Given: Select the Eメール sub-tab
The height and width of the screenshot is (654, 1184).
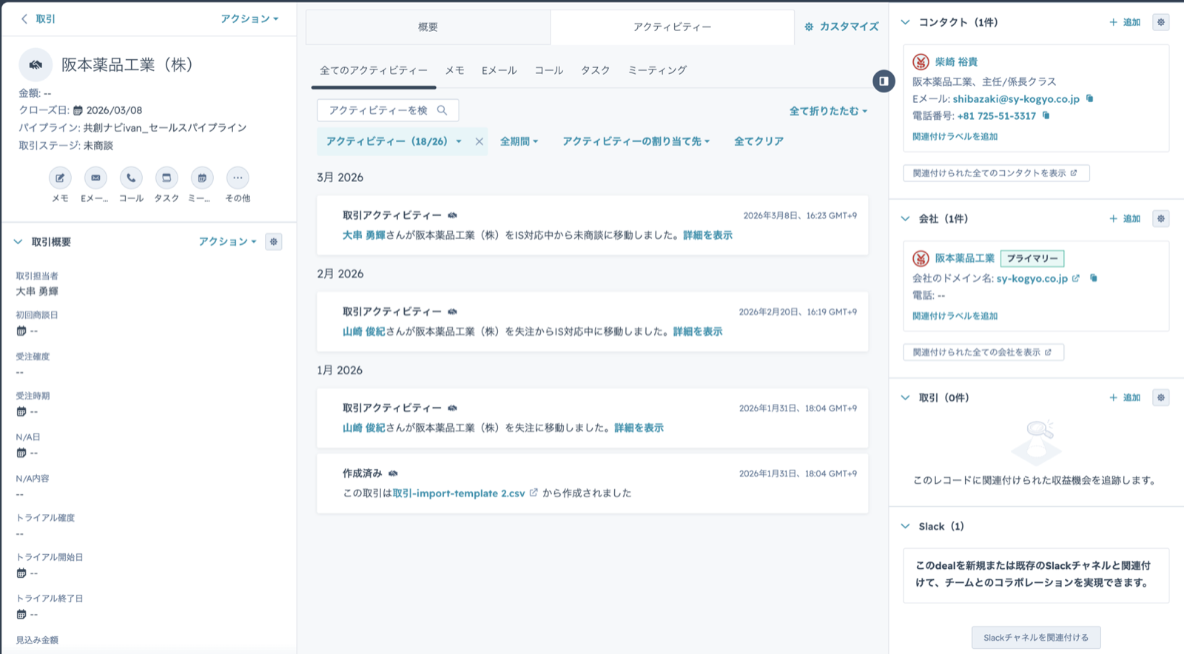Looking at the screenshot, I should (499, 70).
